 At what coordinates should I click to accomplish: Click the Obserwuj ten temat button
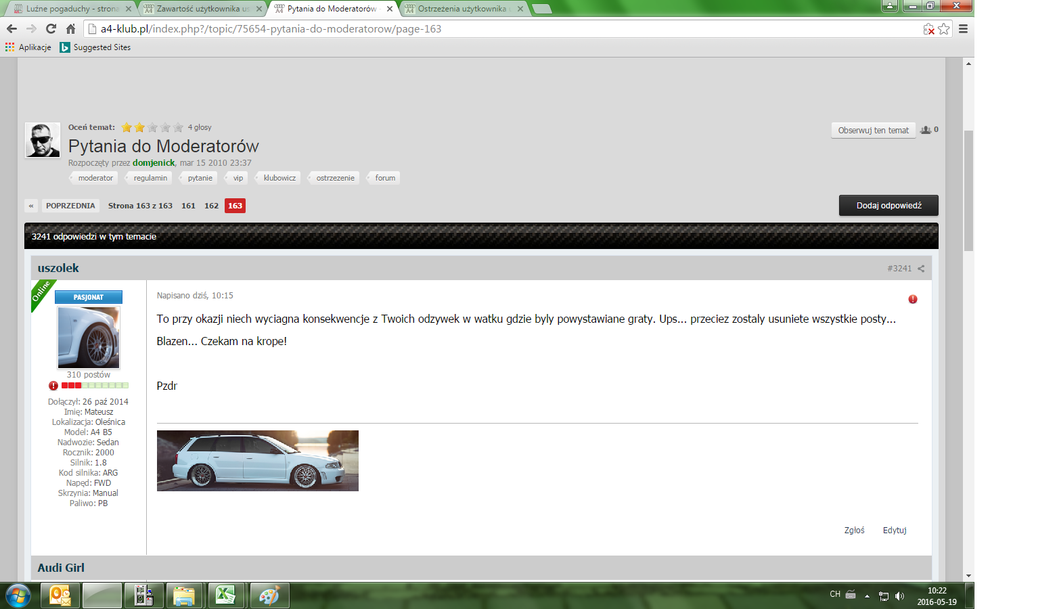[x=873, y=131]
